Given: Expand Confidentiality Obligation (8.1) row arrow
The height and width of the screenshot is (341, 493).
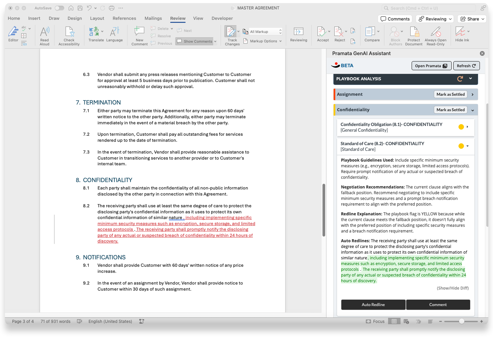Looking at the screenshot, I should (467, 127).
